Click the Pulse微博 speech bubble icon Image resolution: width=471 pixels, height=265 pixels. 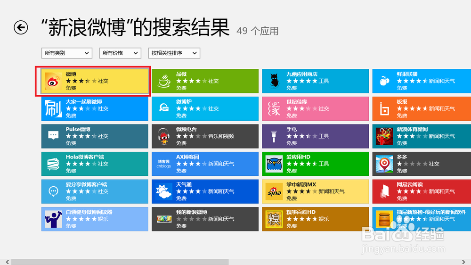pos(53,136)
